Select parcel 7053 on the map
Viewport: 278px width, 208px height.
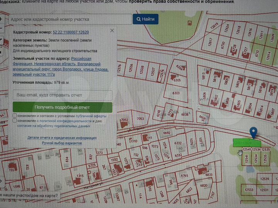[141, 119]
